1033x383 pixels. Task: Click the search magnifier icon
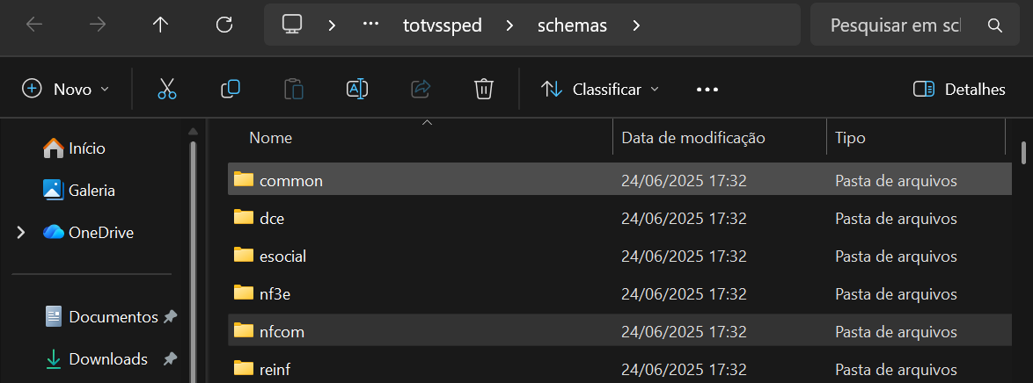995,25
